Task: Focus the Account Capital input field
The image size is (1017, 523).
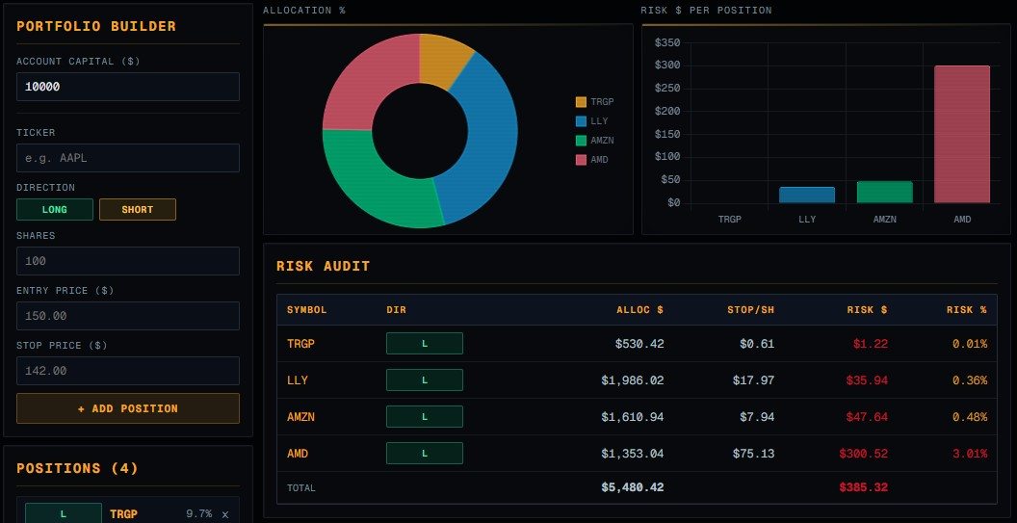Action: [x=128, y=87]
